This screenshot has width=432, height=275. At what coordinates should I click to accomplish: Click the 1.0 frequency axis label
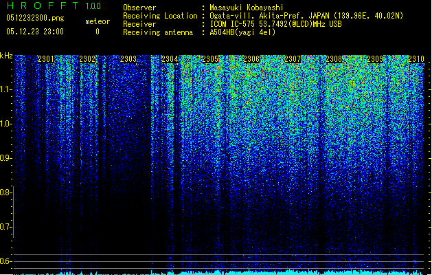pos(5,124)
